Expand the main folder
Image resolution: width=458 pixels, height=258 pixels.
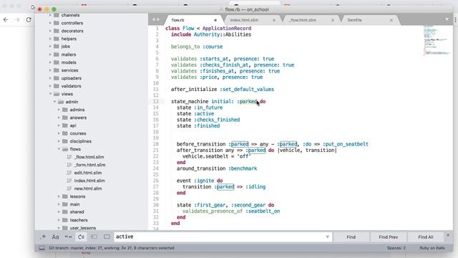click(59, 204)
